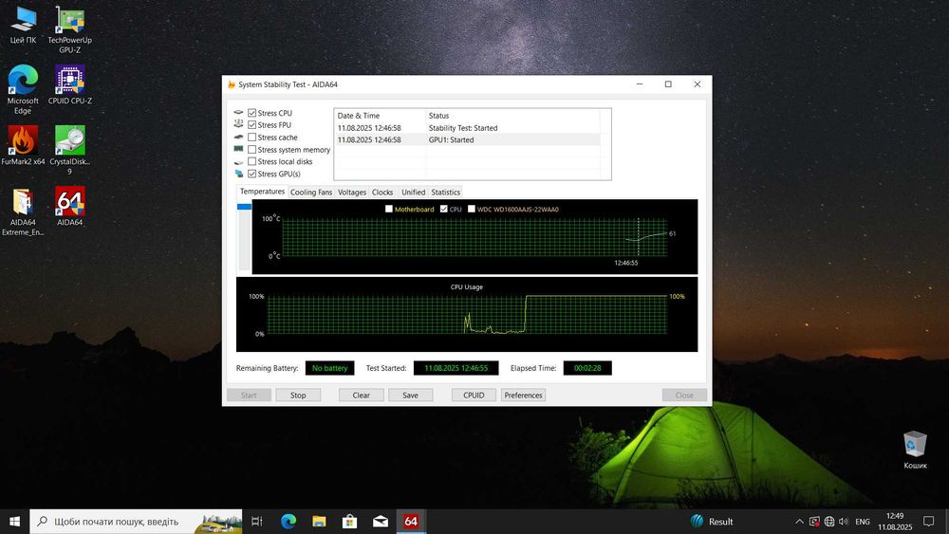
Task: Switch to Voltages tab
Action: (x=352, y=193)
